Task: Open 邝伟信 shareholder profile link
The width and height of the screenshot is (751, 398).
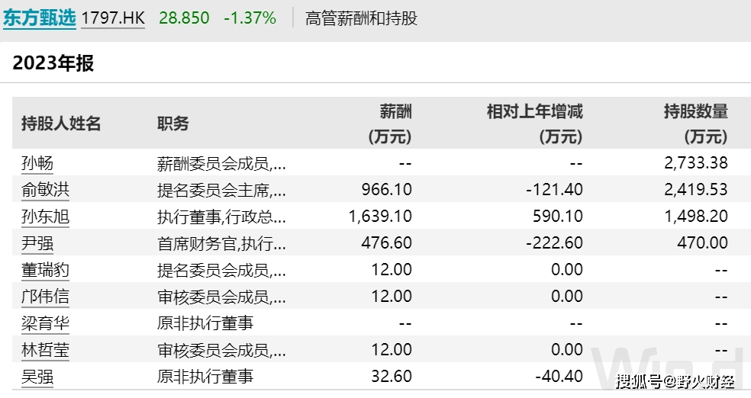Action: [45, 297]
